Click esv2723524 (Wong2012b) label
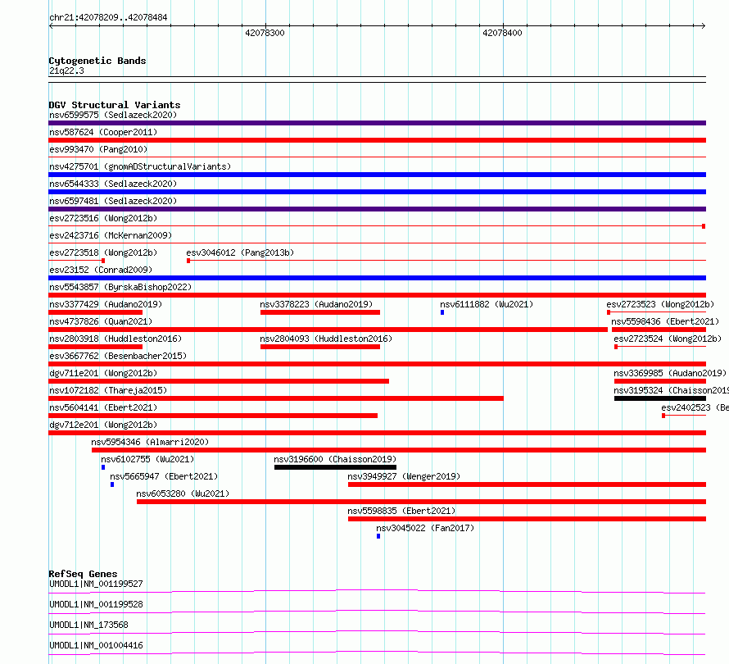Viewport: 729px width, 664px height. (668, 339)
